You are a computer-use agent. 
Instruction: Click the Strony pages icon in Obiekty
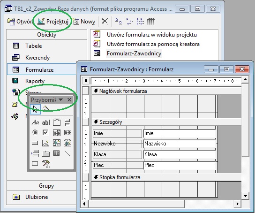tap(16, 92)
